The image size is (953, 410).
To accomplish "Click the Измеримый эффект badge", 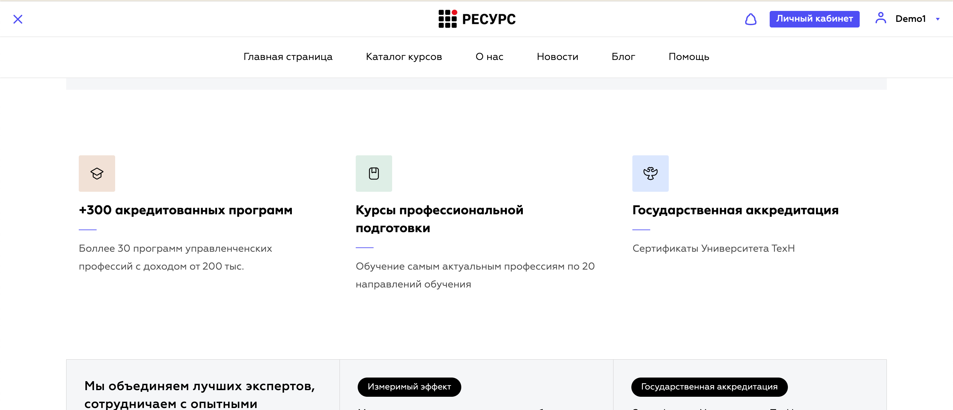I will pos(409,387).
